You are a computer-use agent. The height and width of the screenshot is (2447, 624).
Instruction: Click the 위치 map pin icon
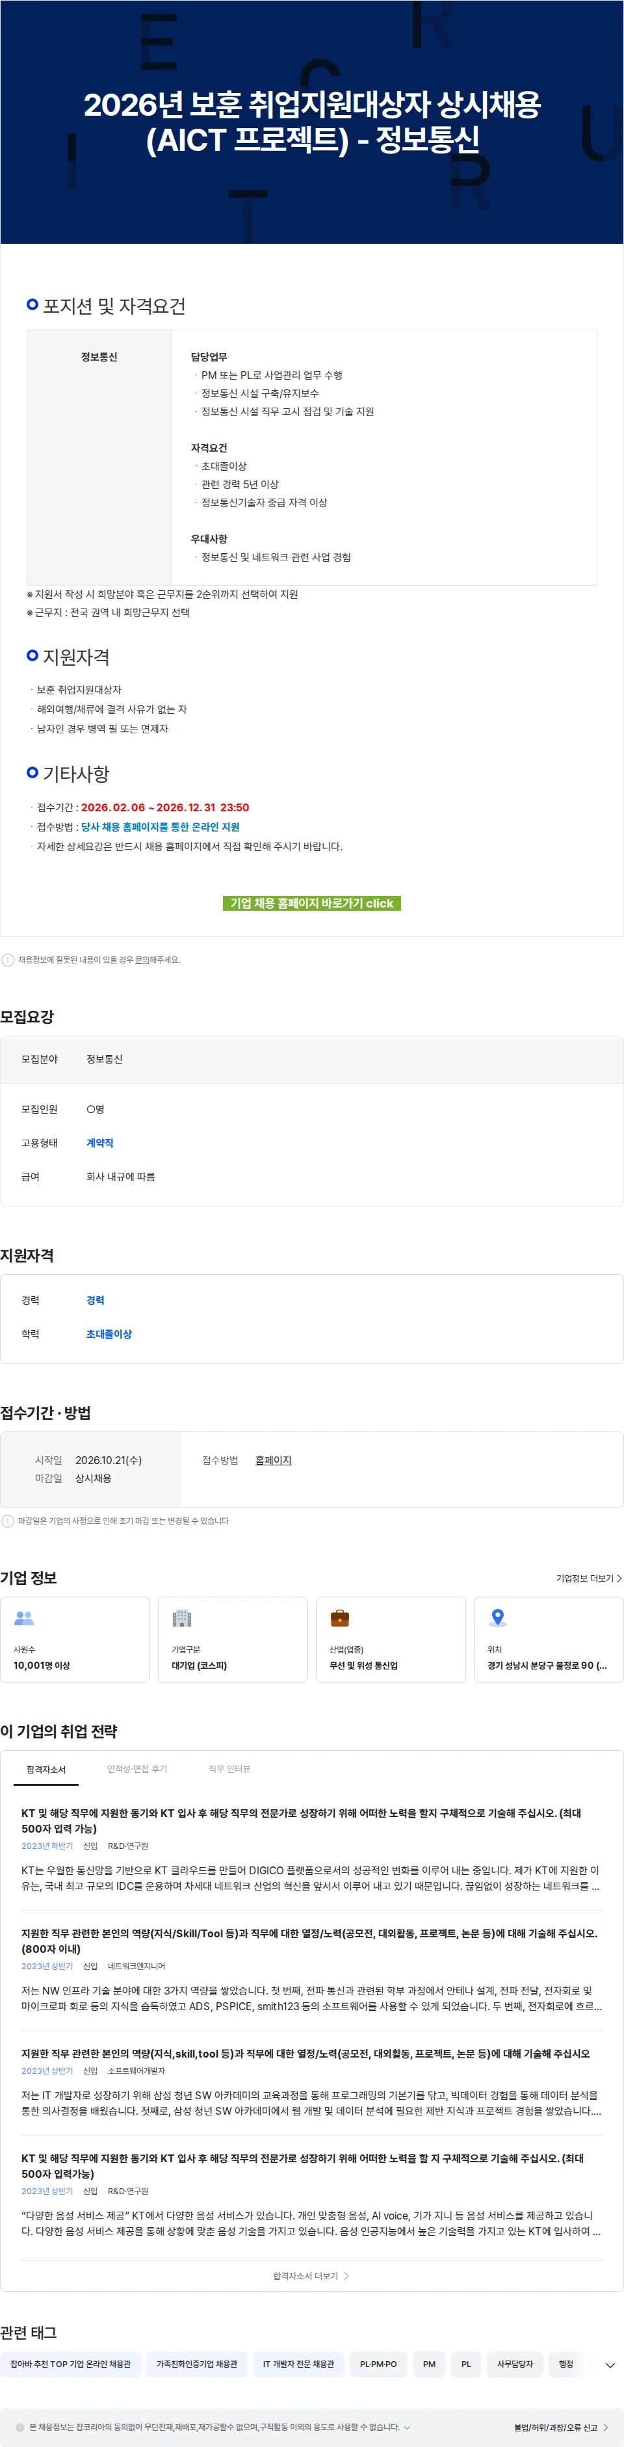497,1617
